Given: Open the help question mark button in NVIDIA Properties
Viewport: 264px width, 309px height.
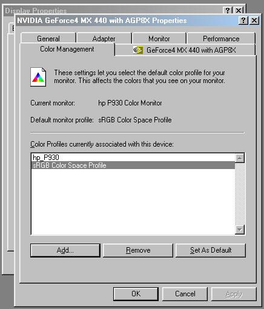Looking at the screenshot, I should pyautogui.click(x=243, y=21).
